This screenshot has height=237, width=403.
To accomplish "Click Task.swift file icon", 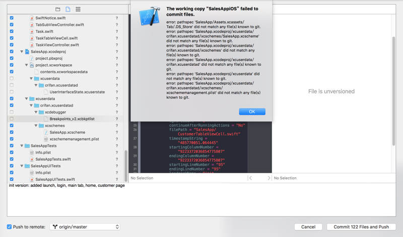I will coord(32,32).
